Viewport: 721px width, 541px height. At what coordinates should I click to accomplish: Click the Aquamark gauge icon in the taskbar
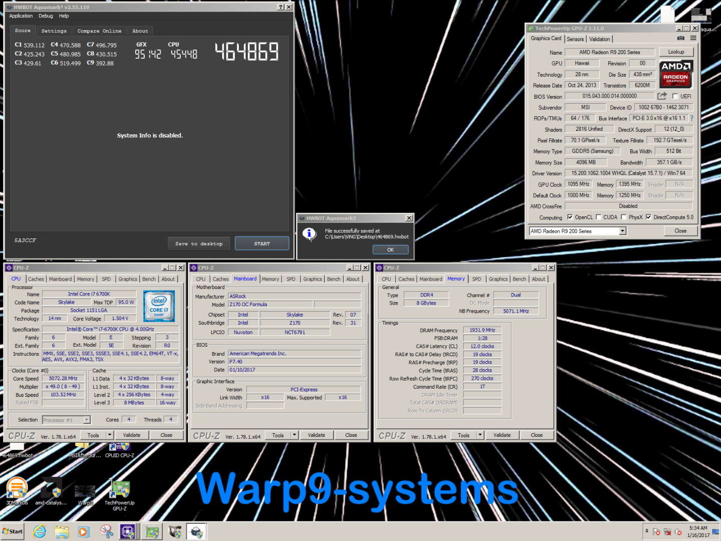click(x=197, y=531)
